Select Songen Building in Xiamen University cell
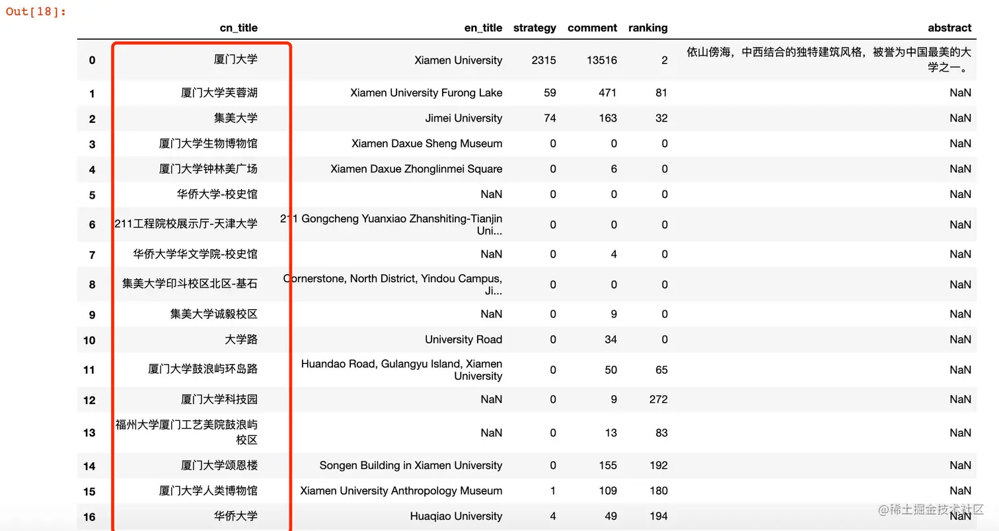 (x=411, y=466)
